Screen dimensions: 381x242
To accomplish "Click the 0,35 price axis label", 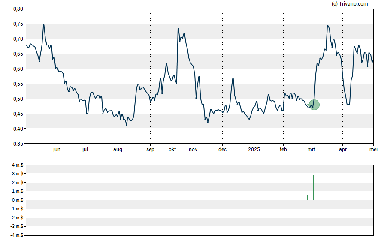I will tap(18, 144).
